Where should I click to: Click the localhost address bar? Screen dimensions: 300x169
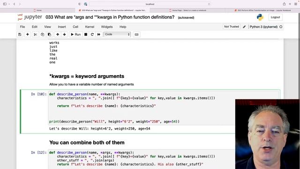pos(150,4)
